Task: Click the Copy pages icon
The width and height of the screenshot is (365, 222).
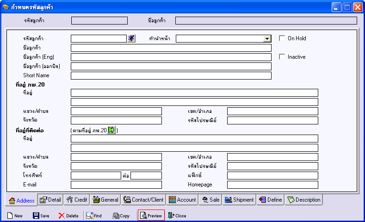Action: 116,216
